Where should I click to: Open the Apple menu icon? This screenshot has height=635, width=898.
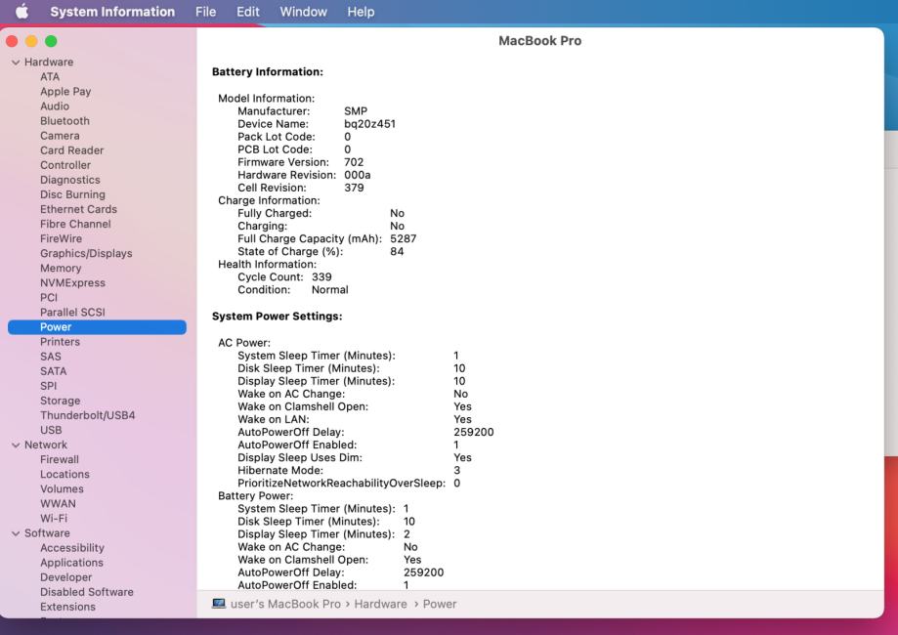click(21, 12)
